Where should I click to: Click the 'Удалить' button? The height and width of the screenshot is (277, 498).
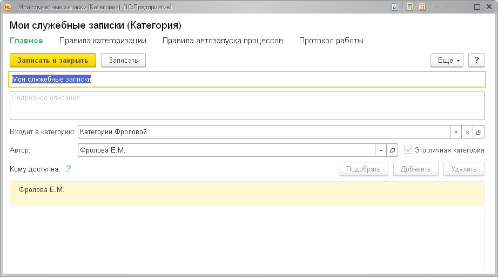463,169
